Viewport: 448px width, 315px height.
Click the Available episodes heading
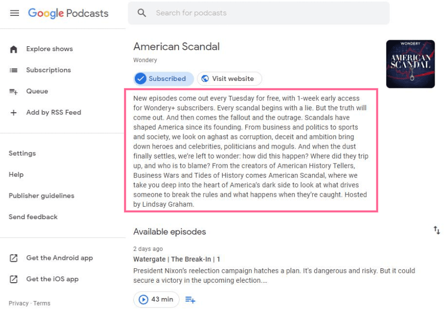click(x=170, y=232)
